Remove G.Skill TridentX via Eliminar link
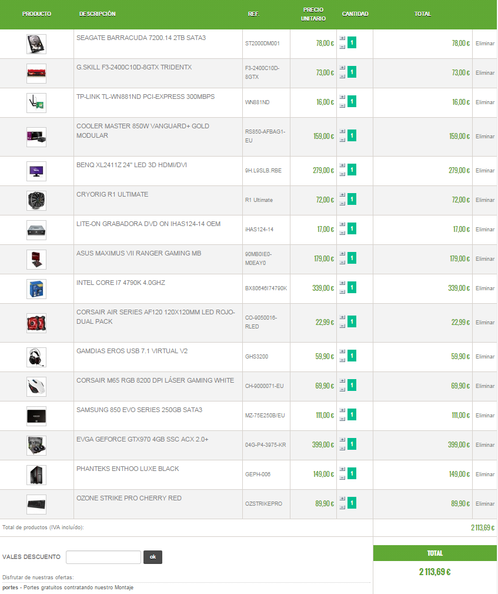The width and height of the screenshot is (498, 594). 484,73
